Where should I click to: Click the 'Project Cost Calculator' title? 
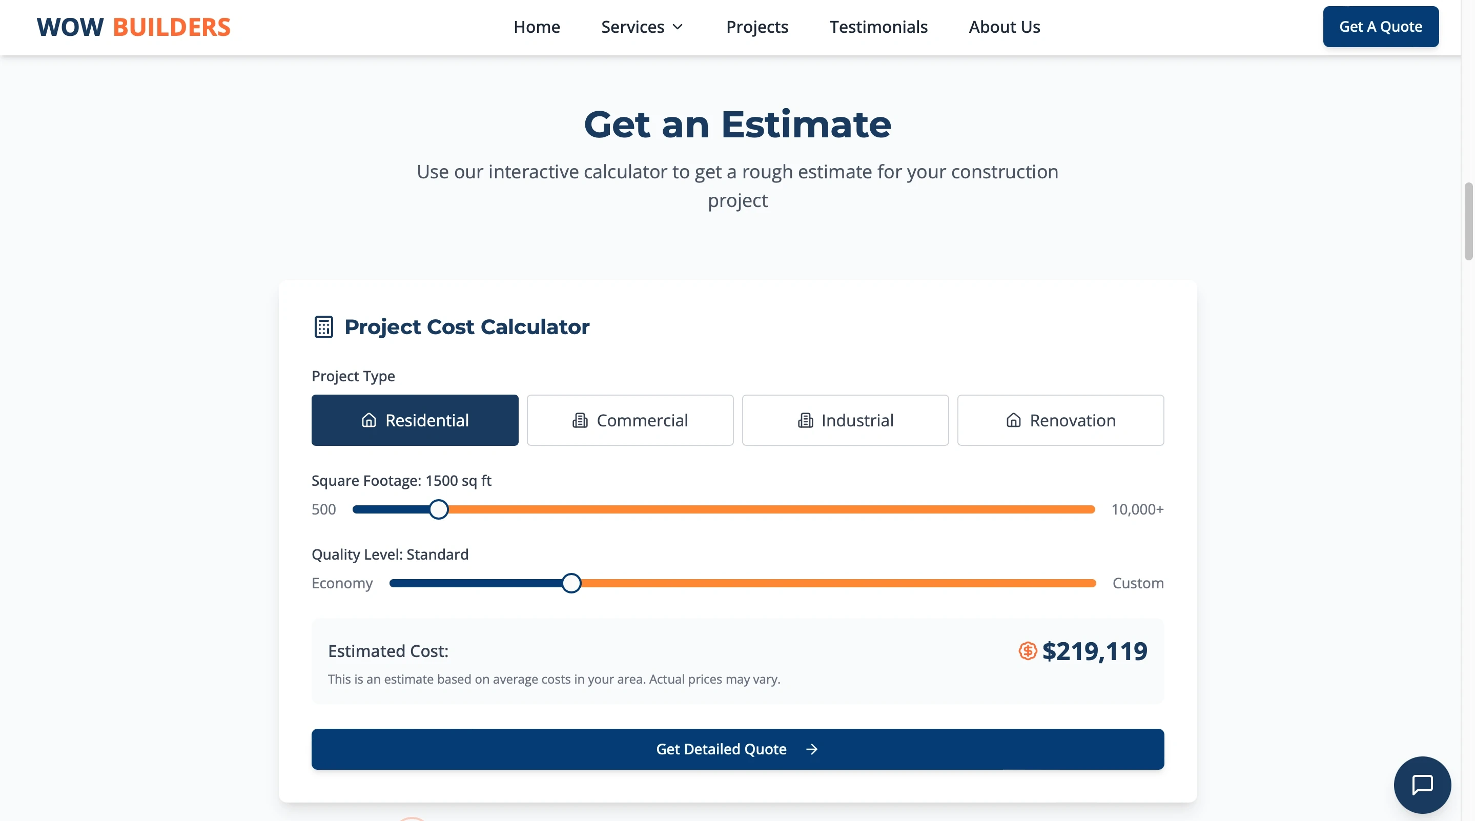(x=467, y=327)
